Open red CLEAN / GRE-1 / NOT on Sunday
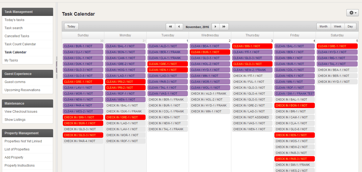This screenshot has width=362, height=172. click(x=83, y=82)
